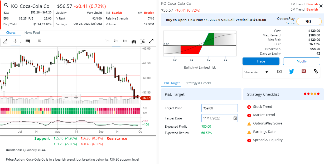Open the candlestick chart type selector
This screenshot has height=164, width=324.
[x=134, y=41]
